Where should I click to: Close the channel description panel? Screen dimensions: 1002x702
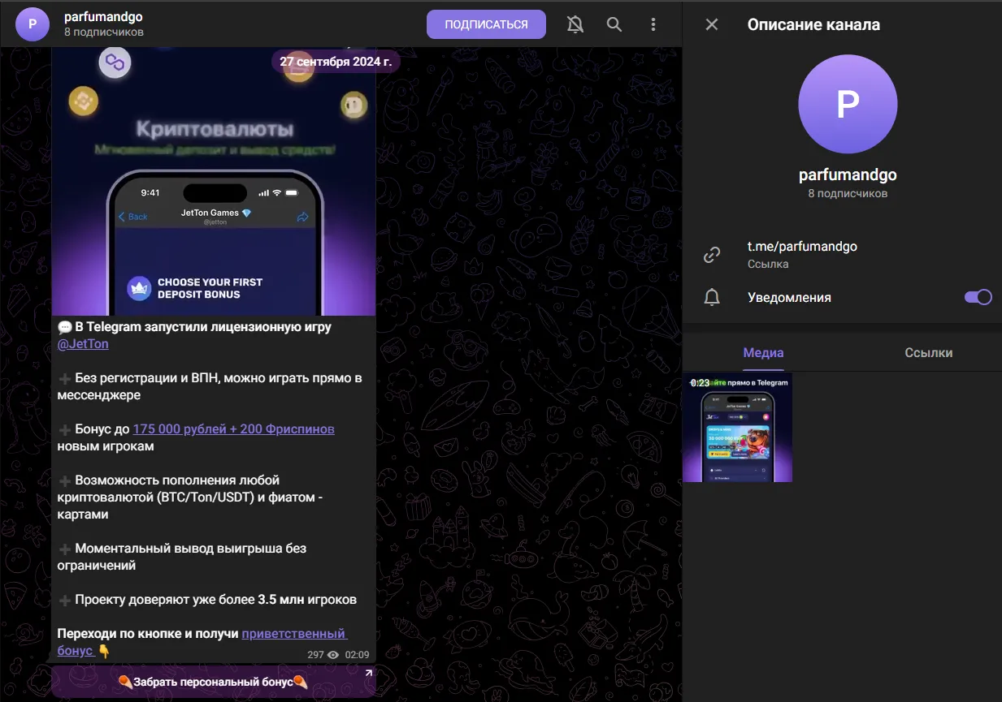click(712, 24)
